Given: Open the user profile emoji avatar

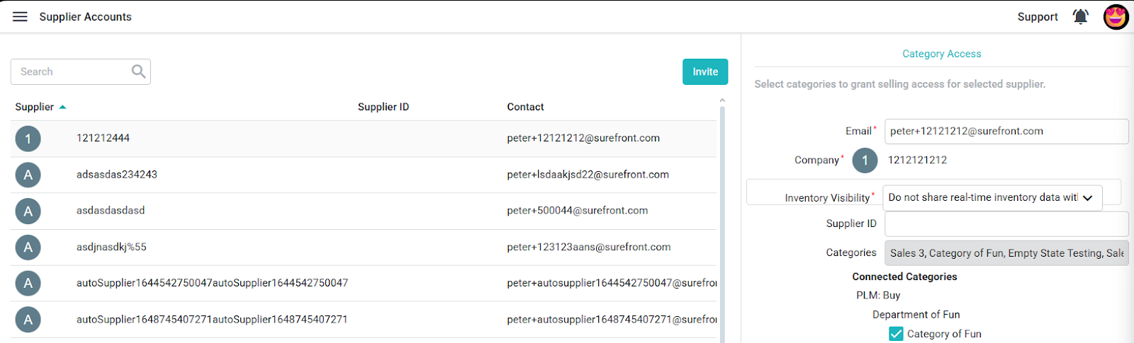Looking at the screenshot, I should pyautogui.click(x=1116, y=16).
